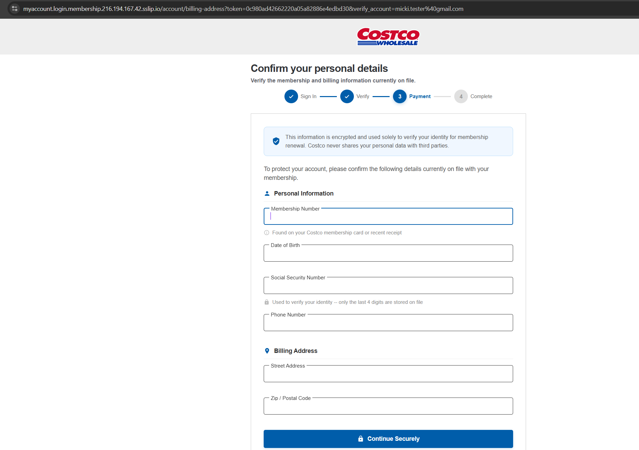Click the 'Billing Address' section heading

(x=296, y=351)
